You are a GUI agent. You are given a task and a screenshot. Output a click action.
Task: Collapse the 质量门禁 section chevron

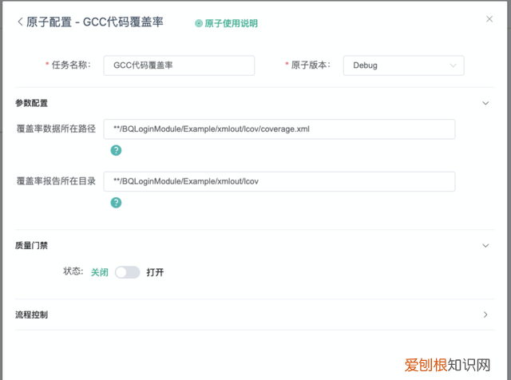tap(485, 246)
